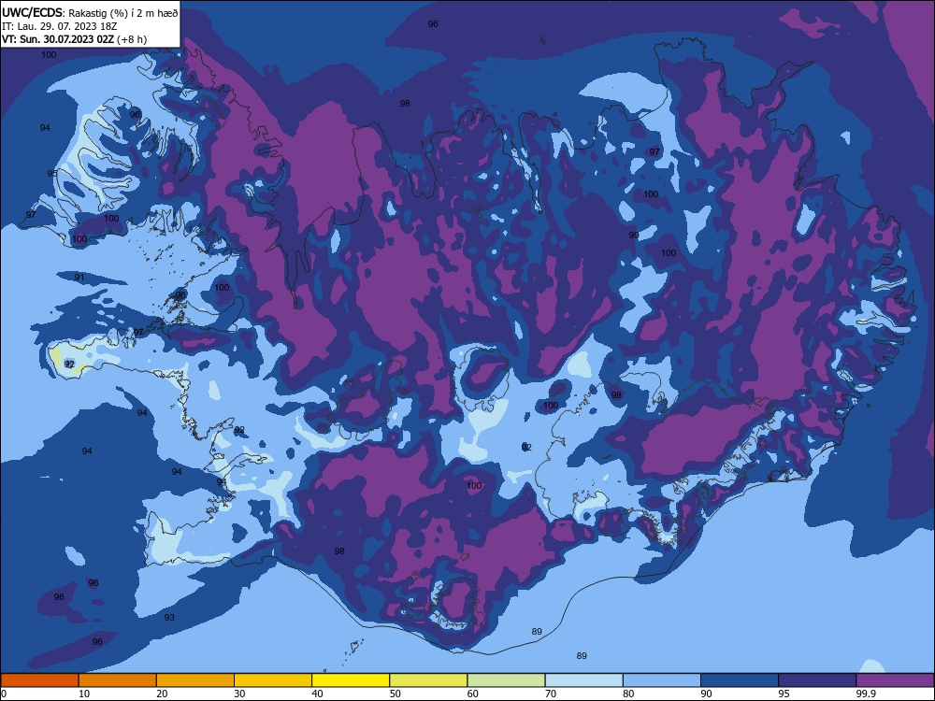Screen dimensions: 935x701
Task: Pick the light blue 80–90 legend segment
Action: tap(662, 680)
